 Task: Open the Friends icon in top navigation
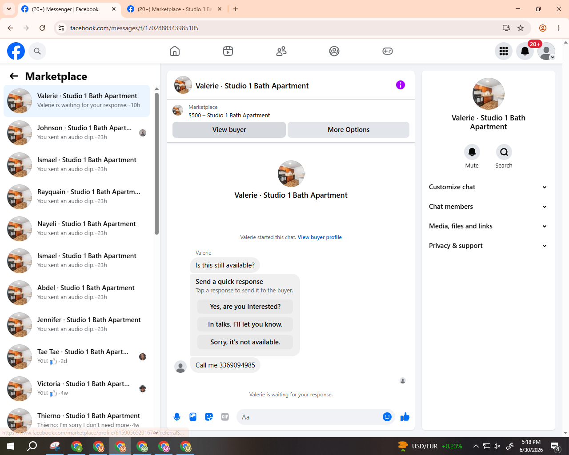[x=281, y=51]
